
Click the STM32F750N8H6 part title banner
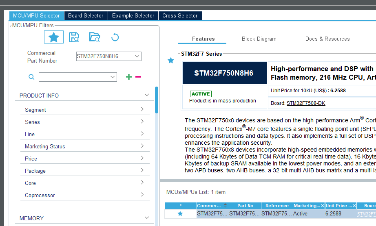point(225,73)
